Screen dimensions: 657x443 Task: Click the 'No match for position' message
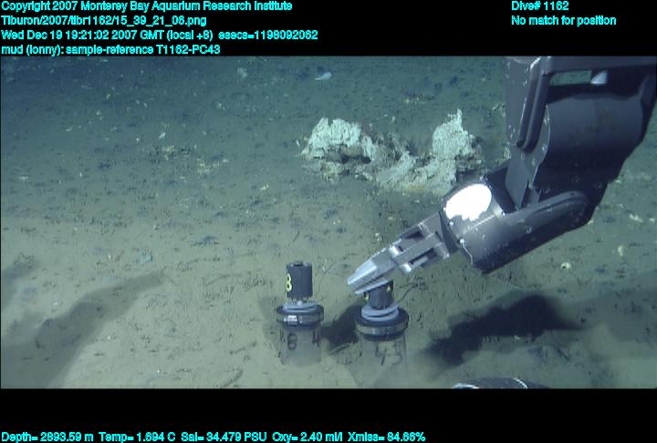[x=563, y=20]
